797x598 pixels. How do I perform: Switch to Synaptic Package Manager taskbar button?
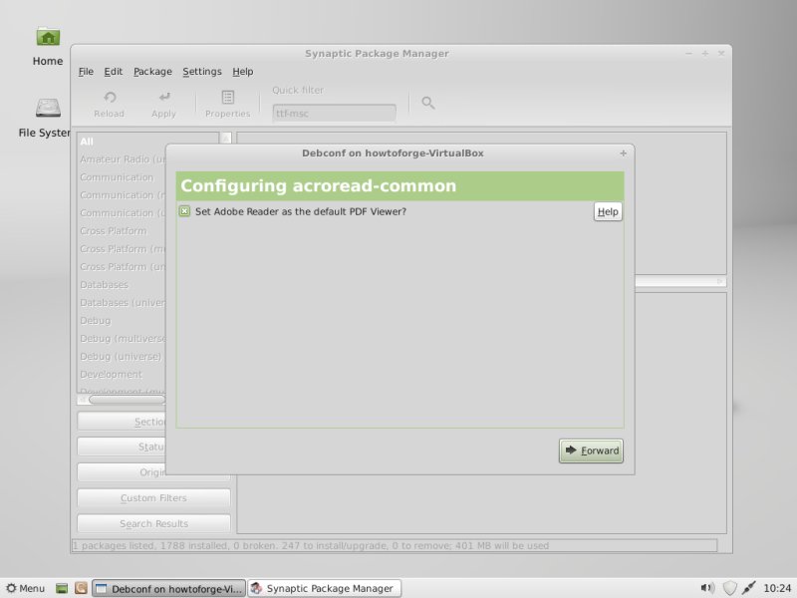[x=325, y=588]
